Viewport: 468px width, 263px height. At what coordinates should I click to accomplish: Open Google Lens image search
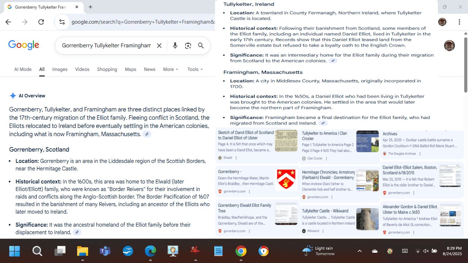coord(188,46)
